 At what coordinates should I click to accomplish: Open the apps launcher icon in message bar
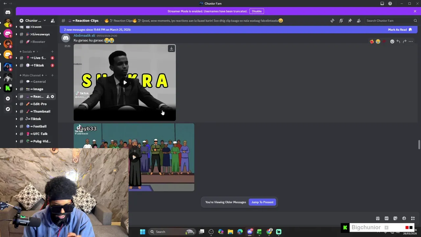(x=413, y=218)
